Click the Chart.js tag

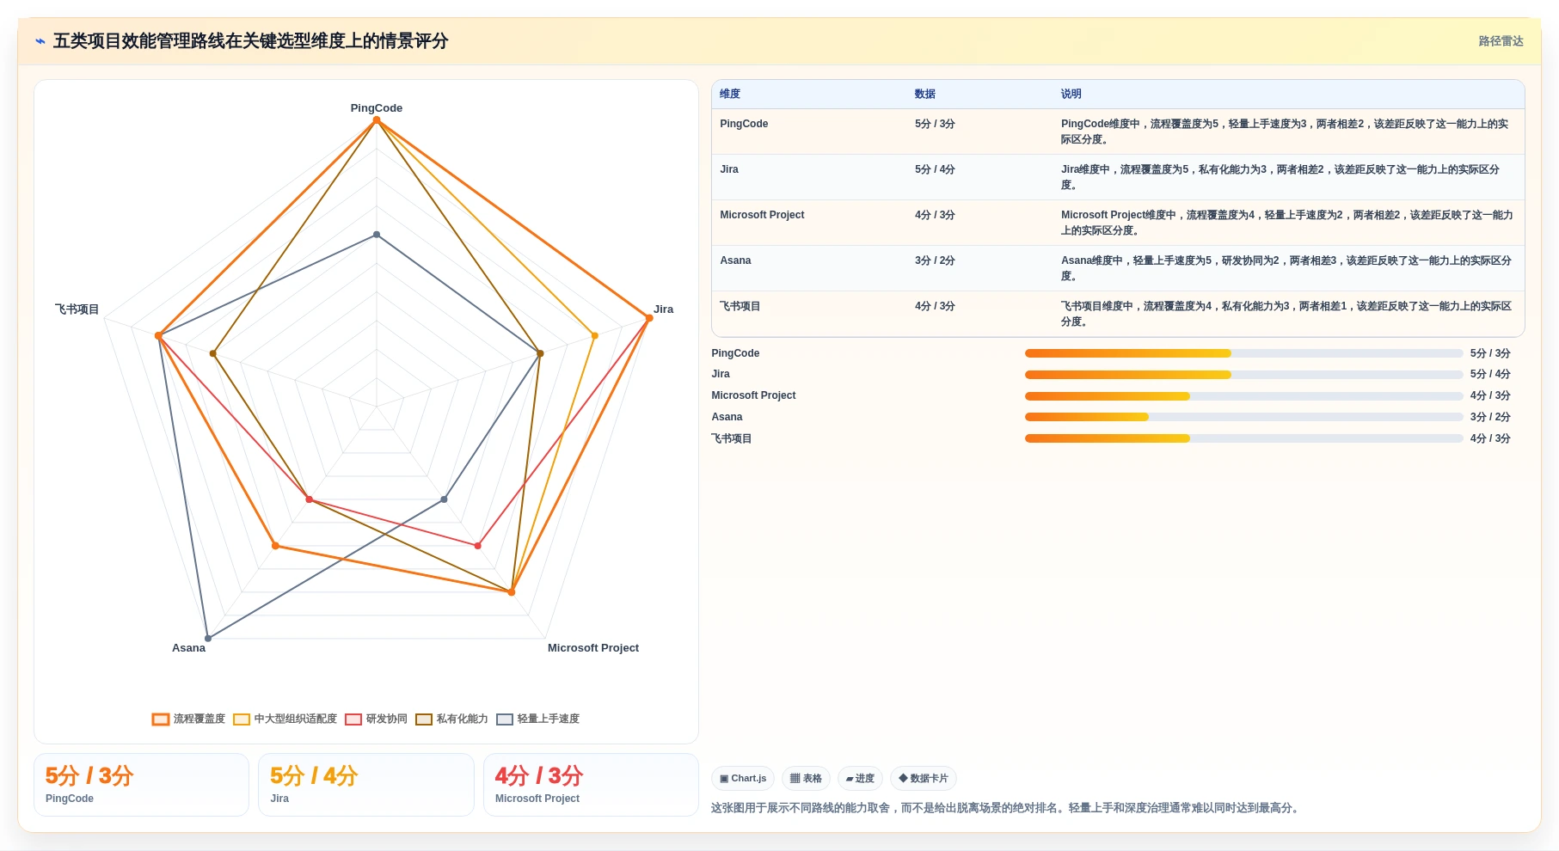pyautogui.click(x=743, y=779)
